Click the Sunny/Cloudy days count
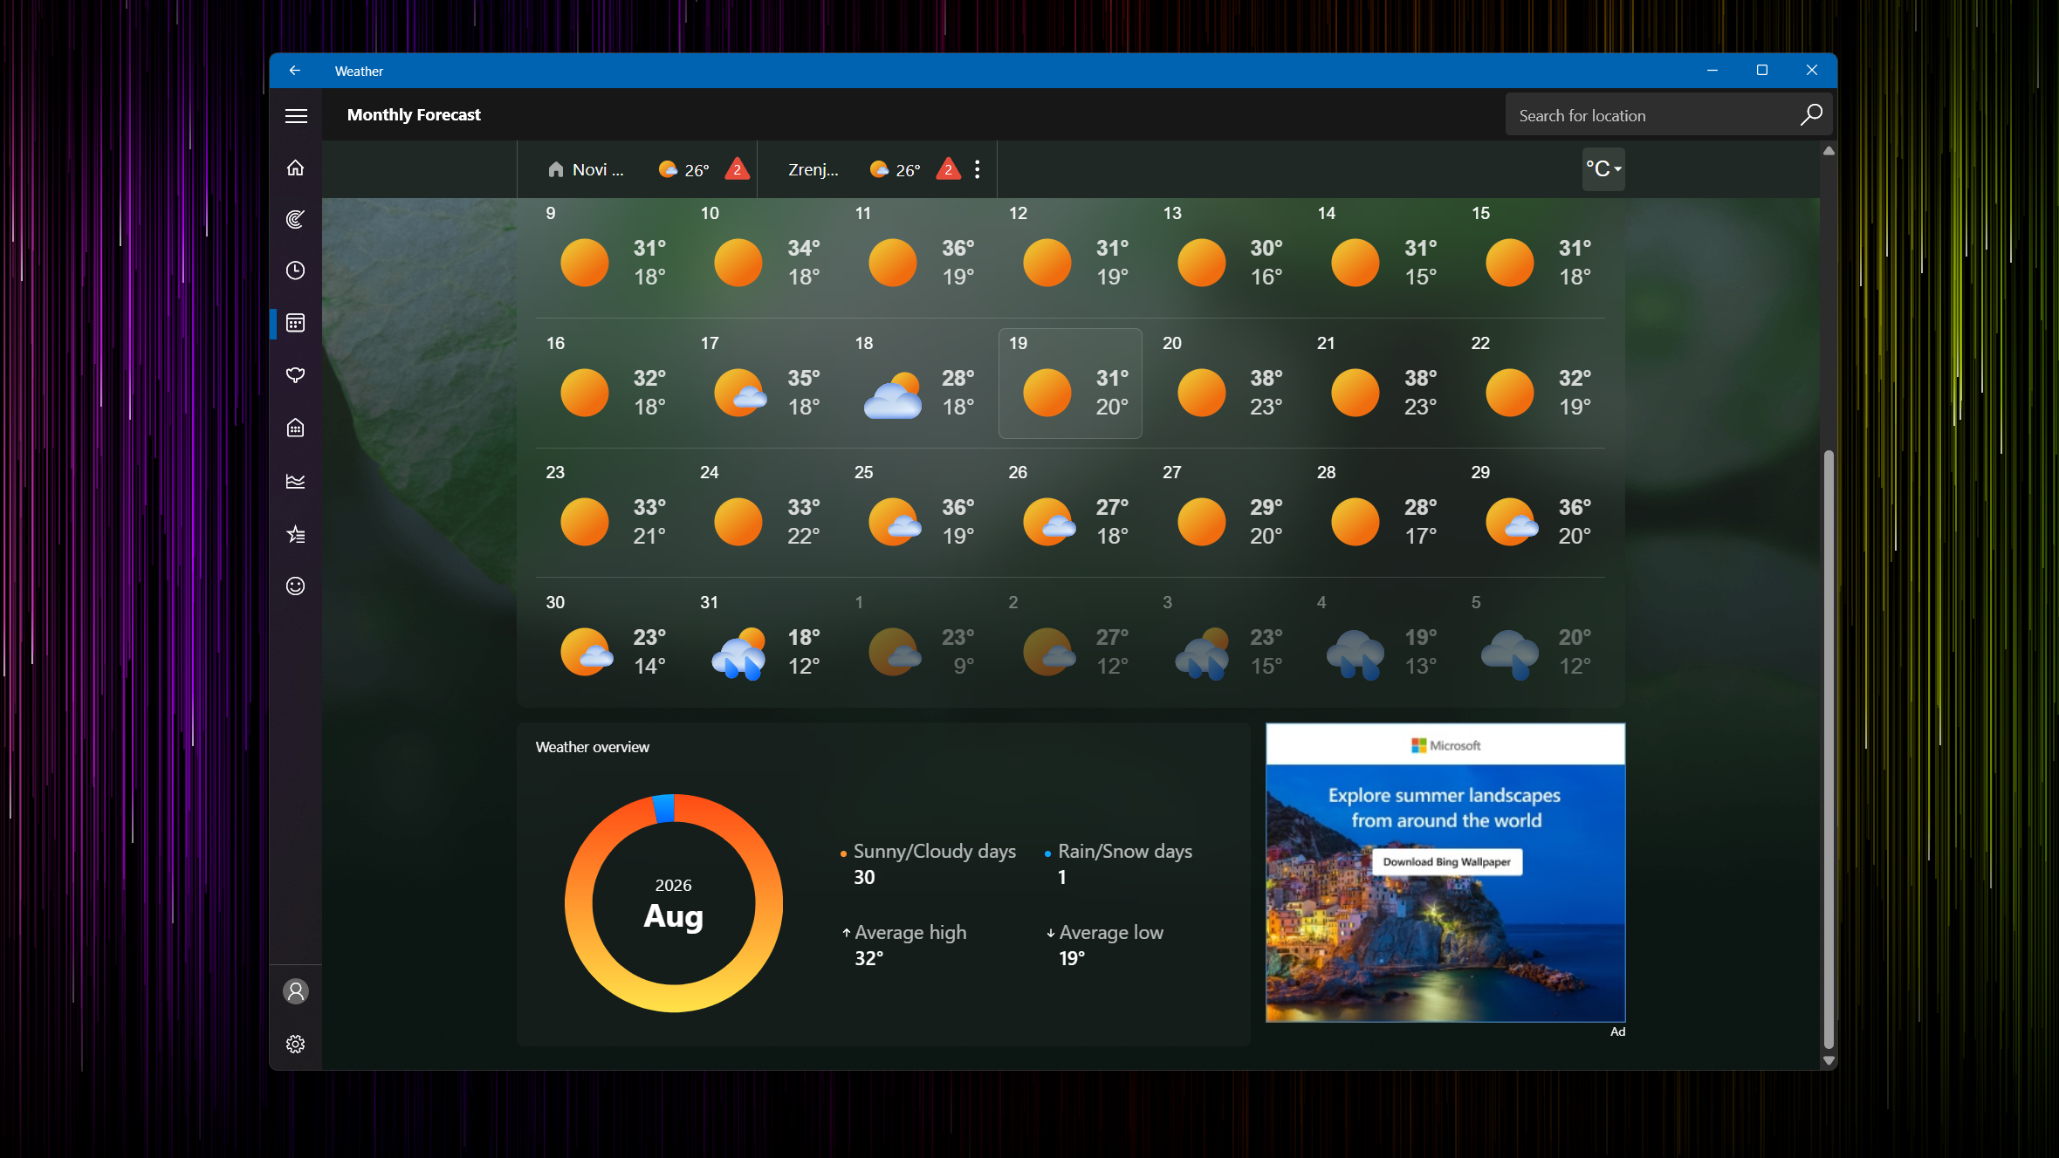The height and width of the screenshot is (1158, 2059). pyautogui.click(x=864, y=878)
